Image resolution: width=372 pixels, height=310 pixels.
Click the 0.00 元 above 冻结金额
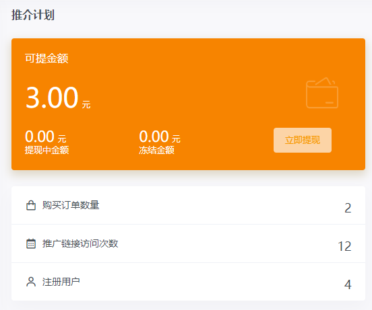click(x=160, y=137)
